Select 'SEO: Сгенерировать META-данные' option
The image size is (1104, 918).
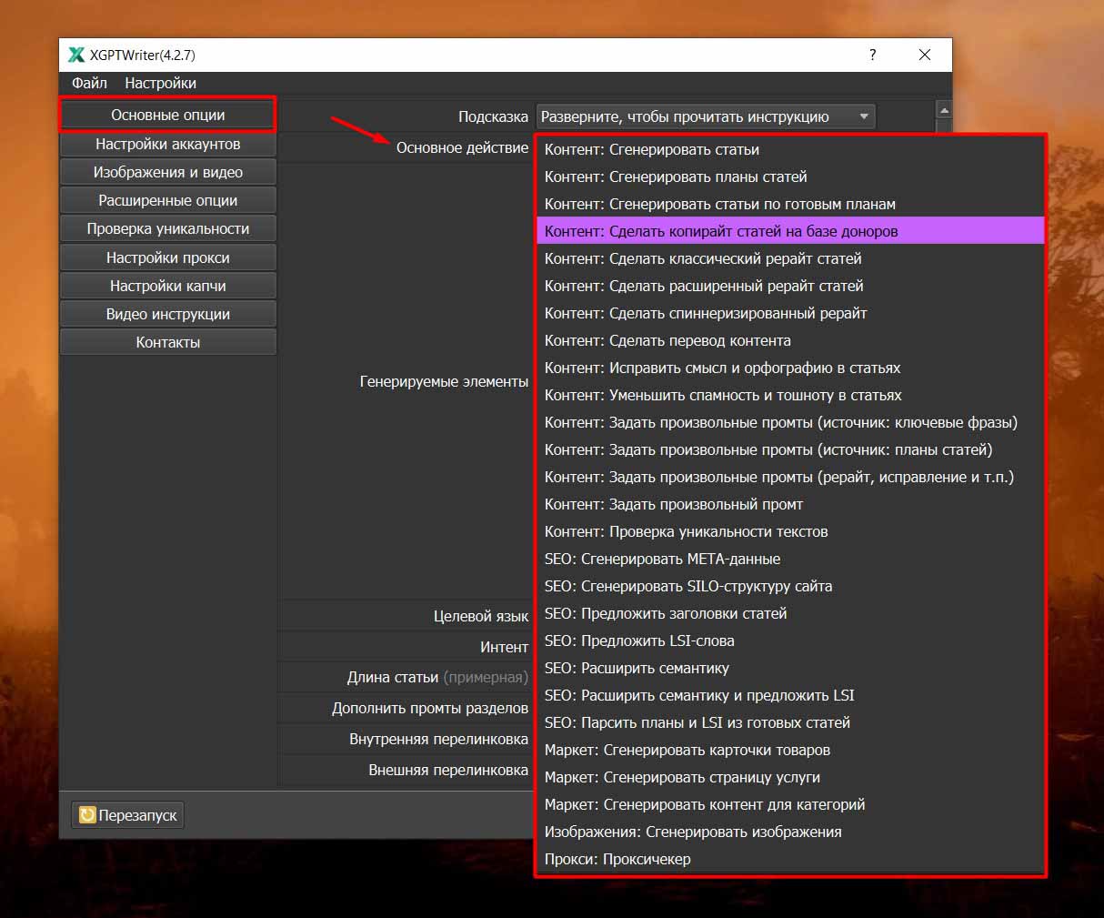tap(662, 559)
